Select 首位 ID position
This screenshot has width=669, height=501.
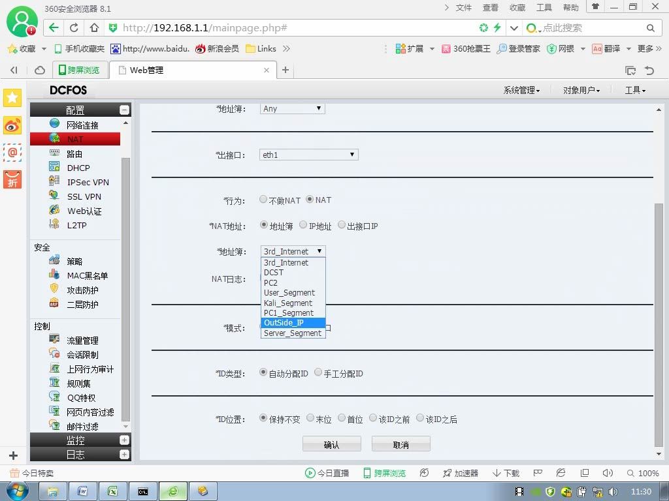342,418
